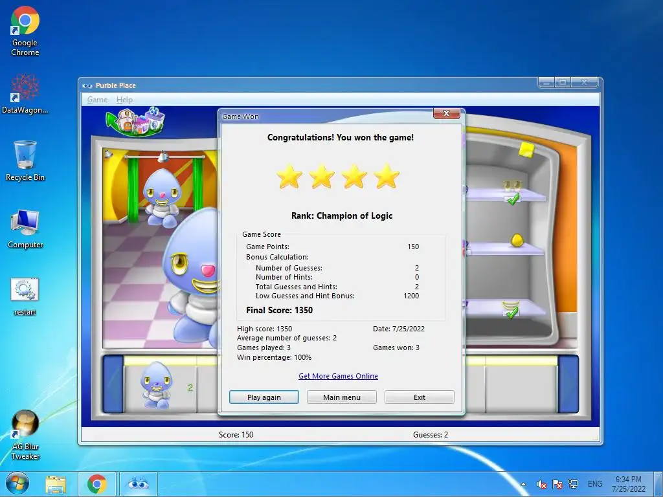This screenshot has height=497, width=663.
Task: Click Purble Place taskbar button
Action: [139, 484]
